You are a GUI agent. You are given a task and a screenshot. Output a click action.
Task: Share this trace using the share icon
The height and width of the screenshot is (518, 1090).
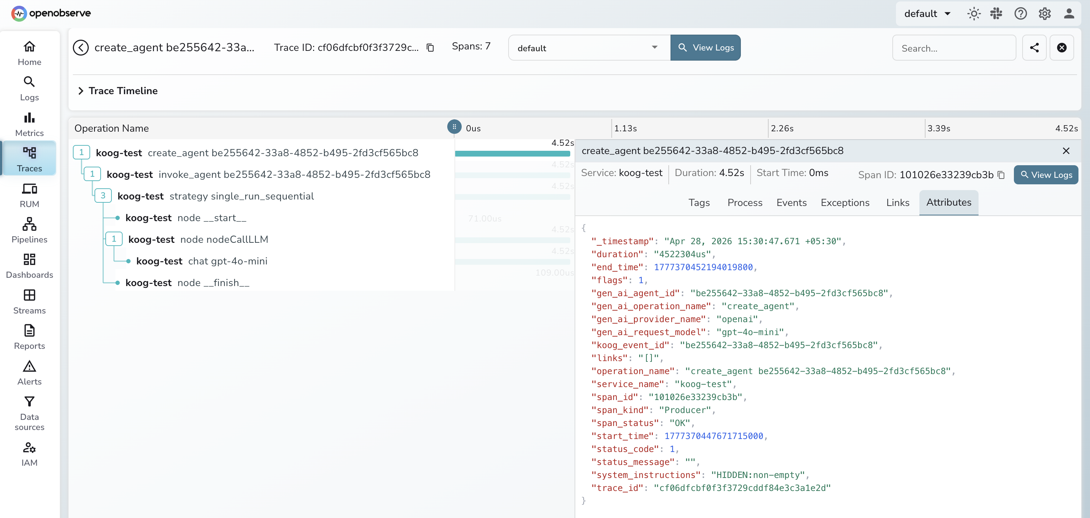[1034, 47]
